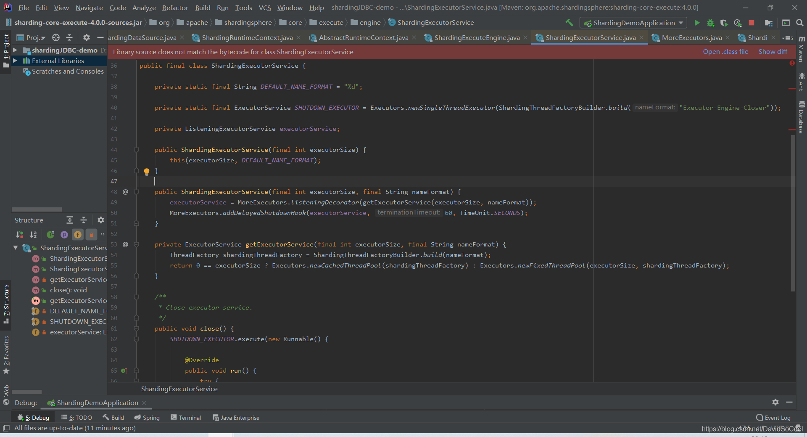Open the Maven tool window stripe
This screenshot has height=437, width=807.
tap(802, 48)
